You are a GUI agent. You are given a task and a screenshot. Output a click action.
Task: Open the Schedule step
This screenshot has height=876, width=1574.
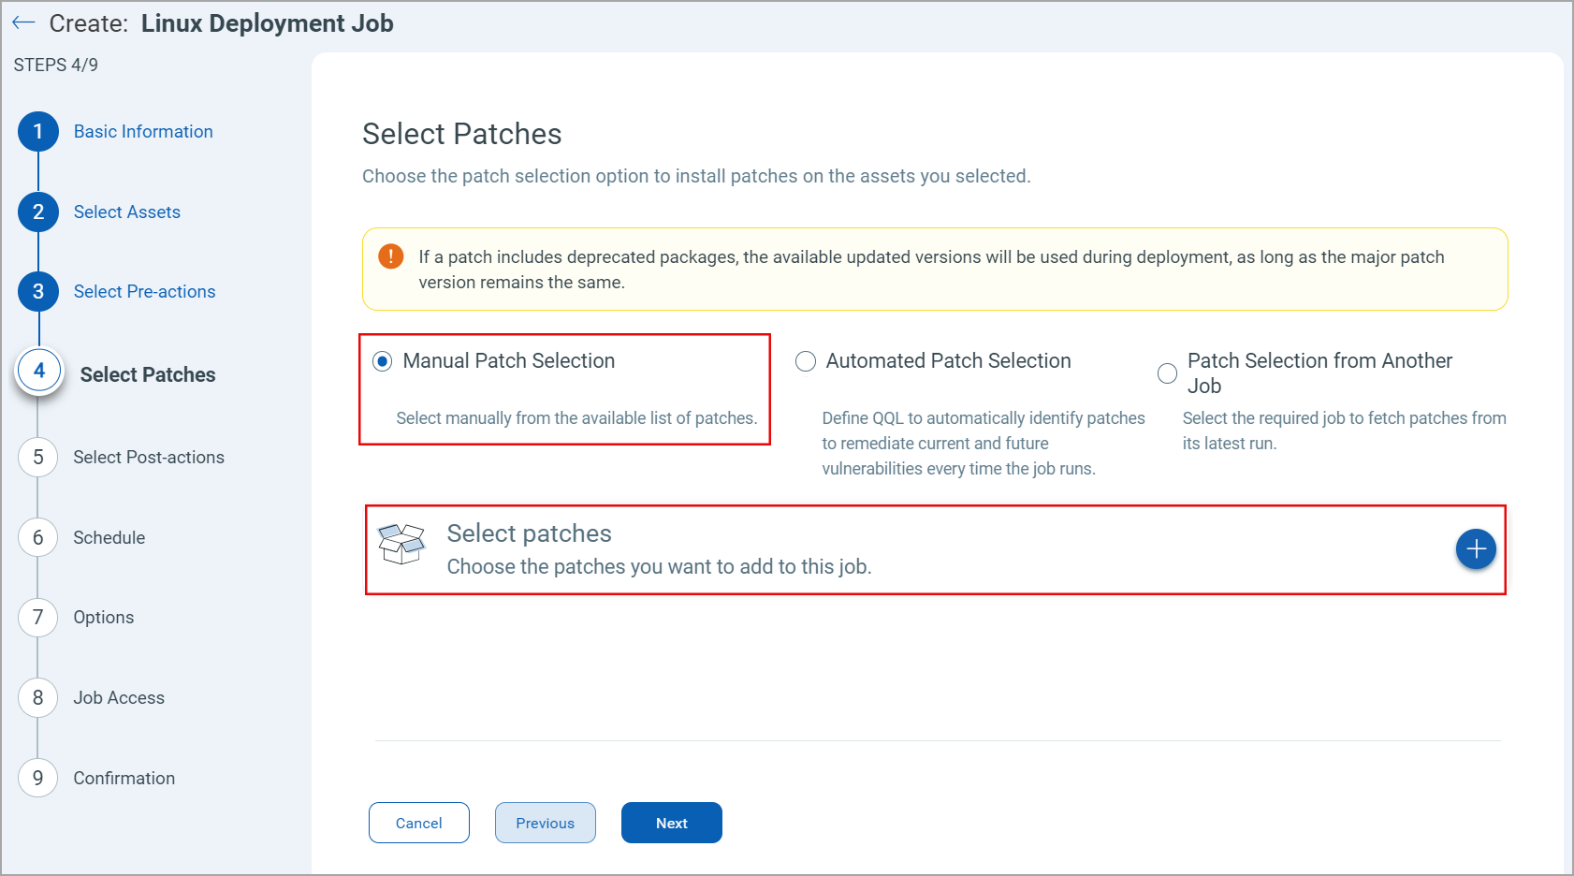pyautogui.click(x=109, y=538)
